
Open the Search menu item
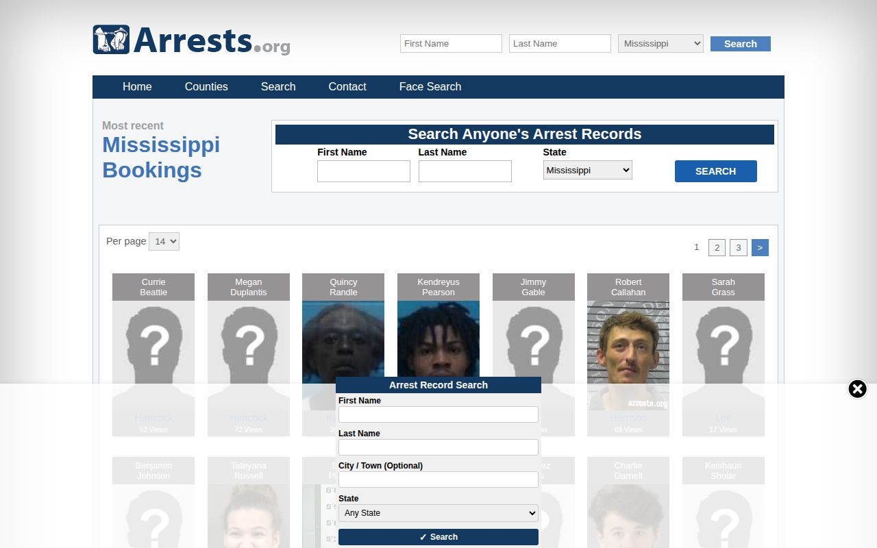click(x=278, y=87)
